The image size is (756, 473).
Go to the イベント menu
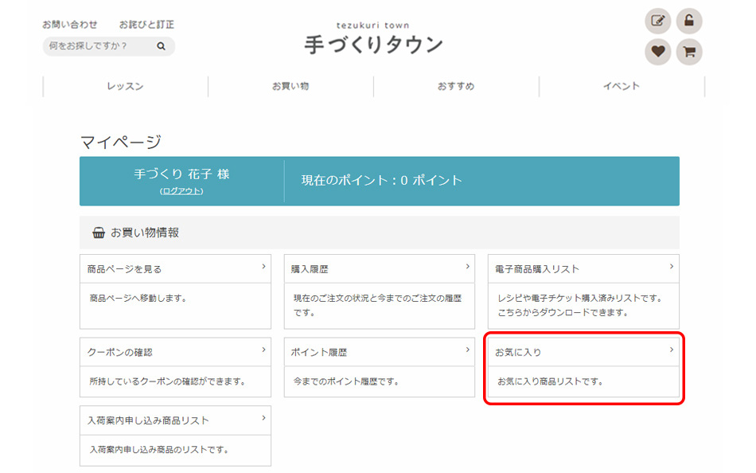622,86
